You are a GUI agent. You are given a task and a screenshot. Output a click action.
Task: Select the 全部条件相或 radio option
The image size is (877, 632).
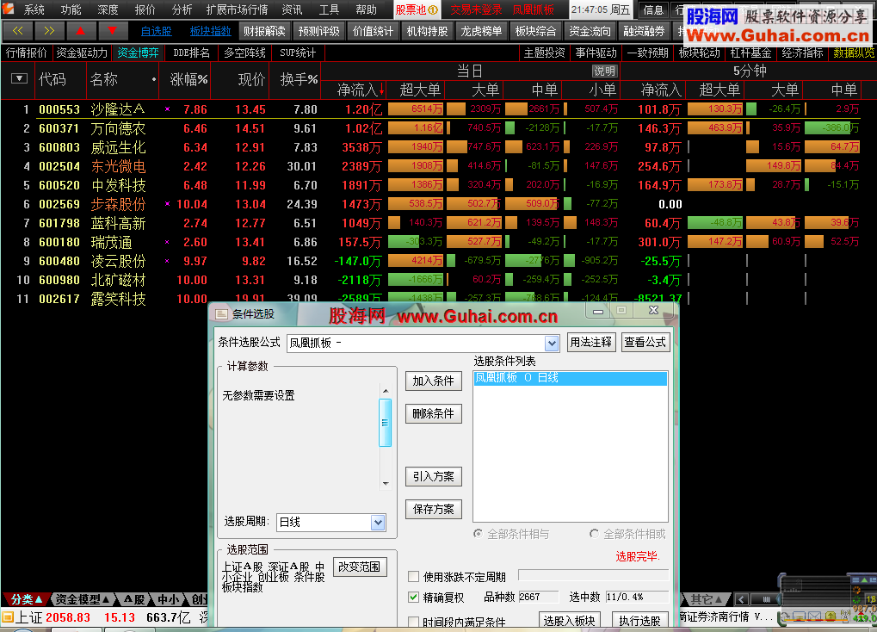[594, 534]
